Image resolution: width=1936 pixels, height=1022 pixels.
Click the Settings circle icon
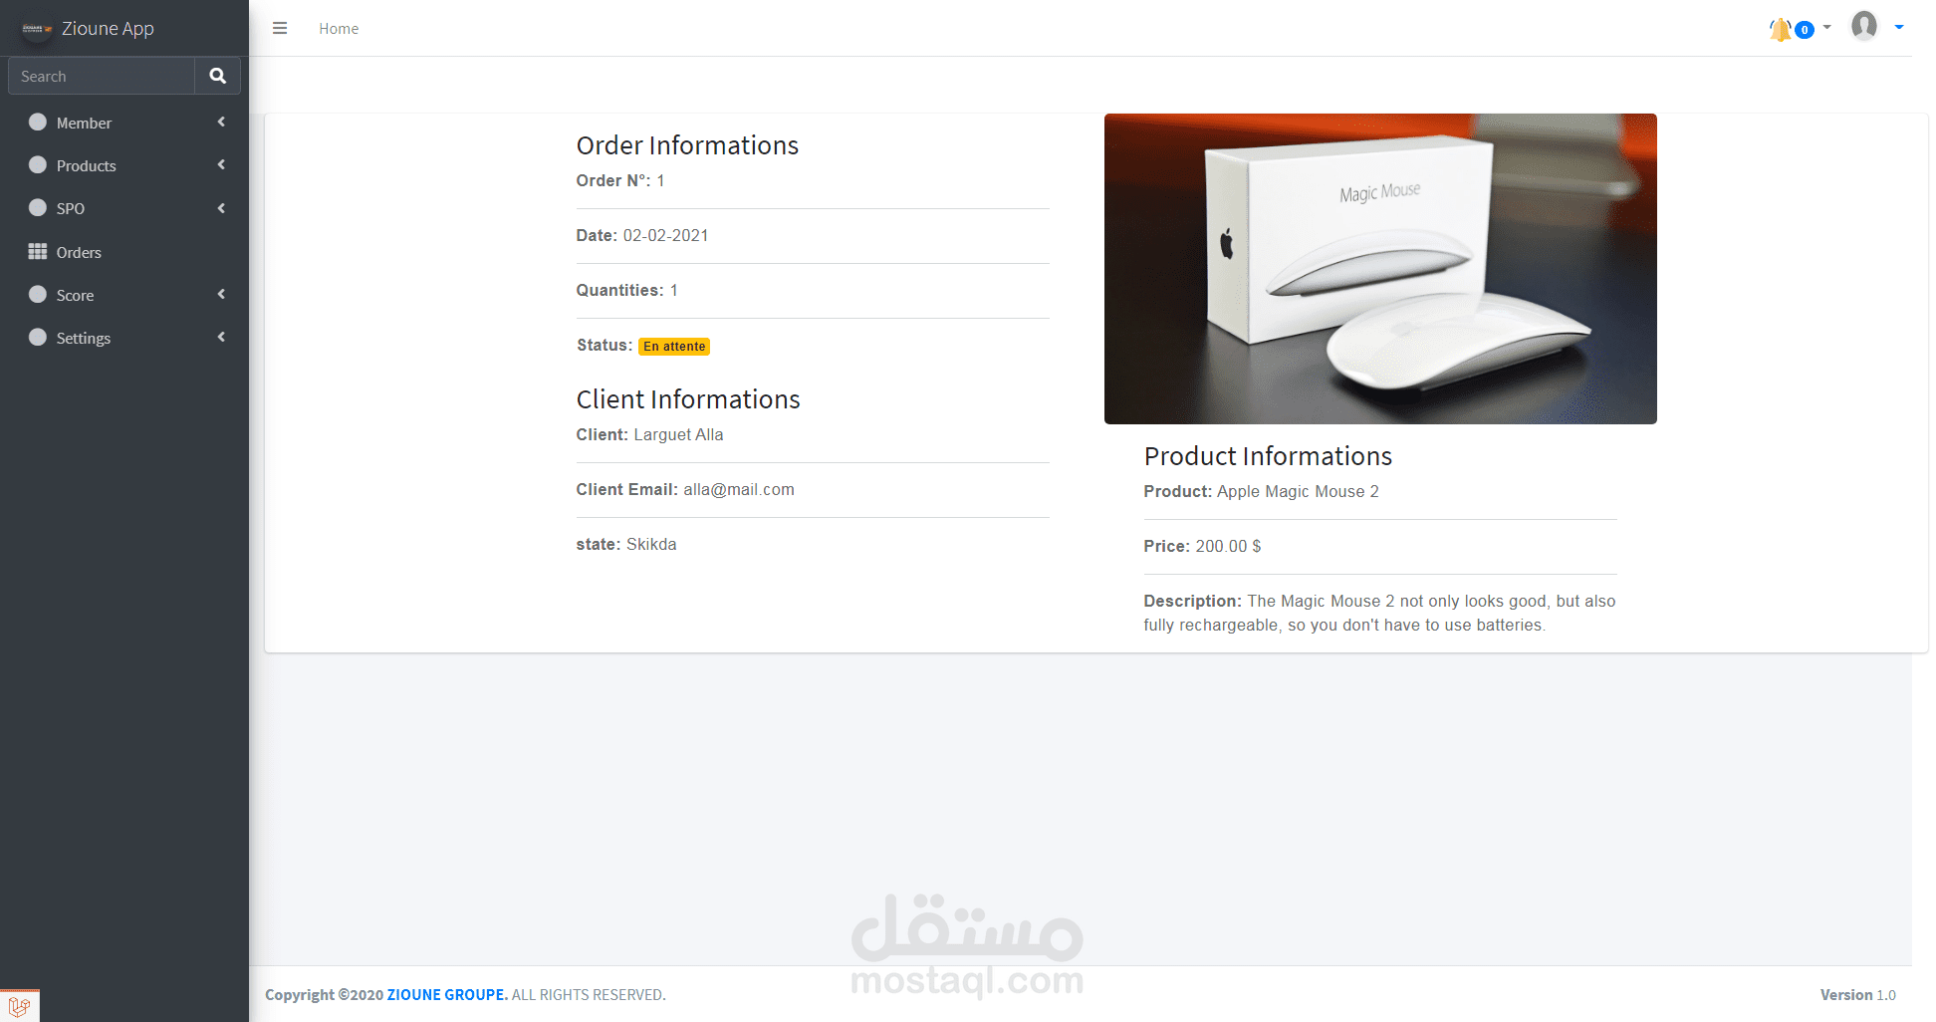[38, 337]
